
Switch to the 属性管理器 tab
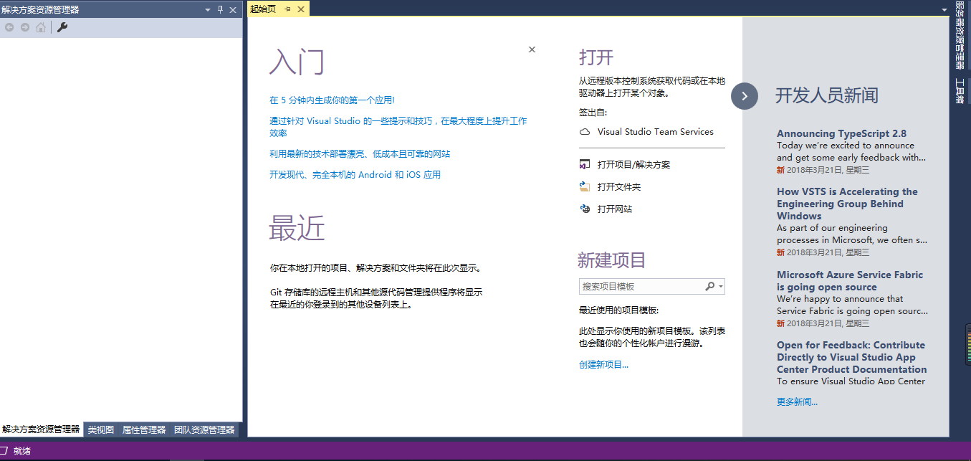(x=144, y=430)
